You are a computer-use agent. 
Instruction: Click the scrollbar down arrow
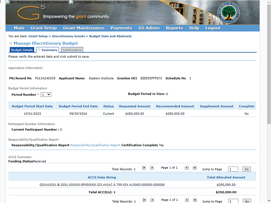click(269, 201)
